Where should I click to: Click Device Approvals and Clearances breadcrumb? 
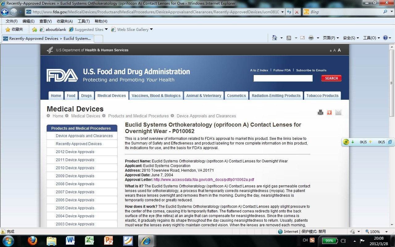pyautogui.click(x=206, y=116)
